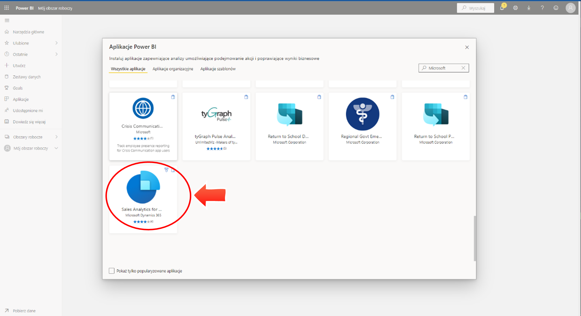Viewport: 581px width, 316px height.
Task: Click the download arrow icon in toolbar
Action: (x=528, y=8)
